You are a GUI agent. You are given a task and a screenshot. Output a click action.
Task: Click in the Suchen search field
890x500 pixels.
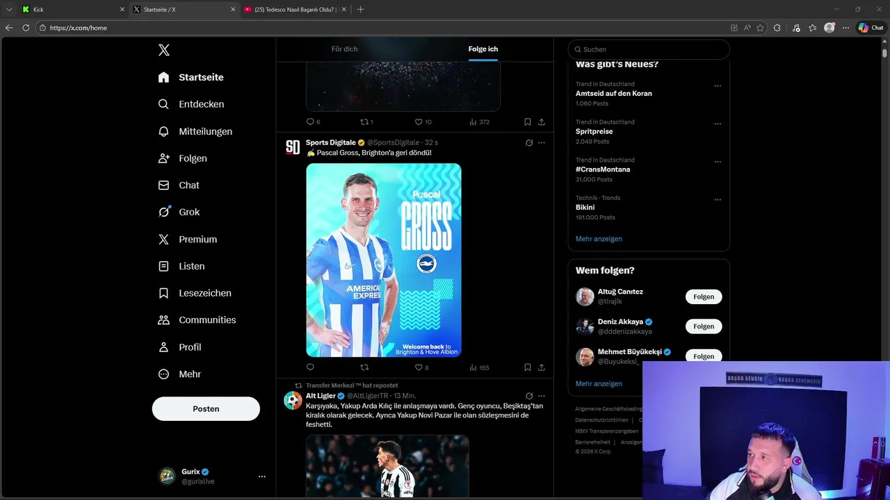(649, 49)
